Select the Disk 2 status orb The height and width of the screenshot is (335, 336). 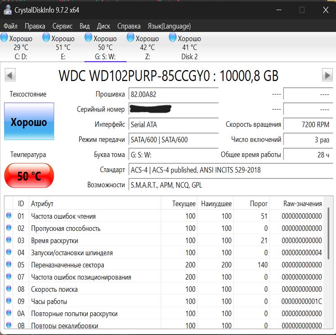tap(173, 38)
